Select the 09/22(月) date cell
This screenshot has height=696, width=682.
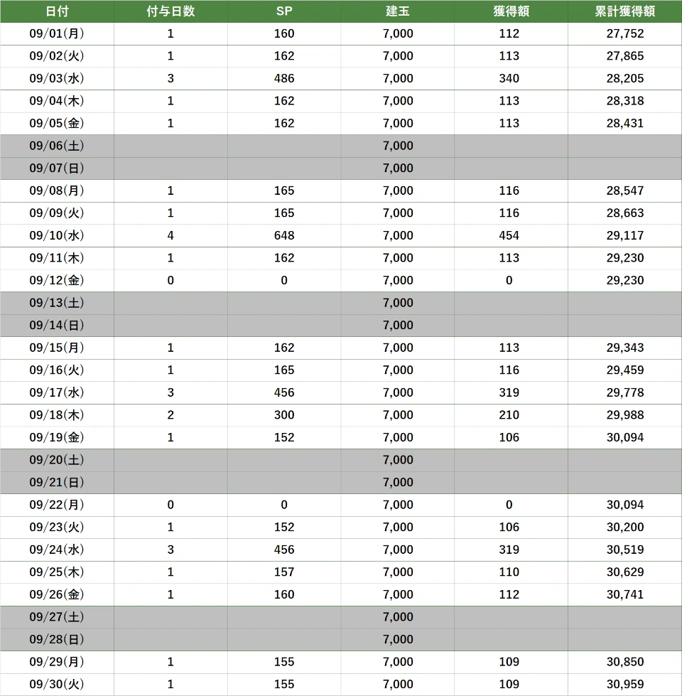click(x=57, y=505)
